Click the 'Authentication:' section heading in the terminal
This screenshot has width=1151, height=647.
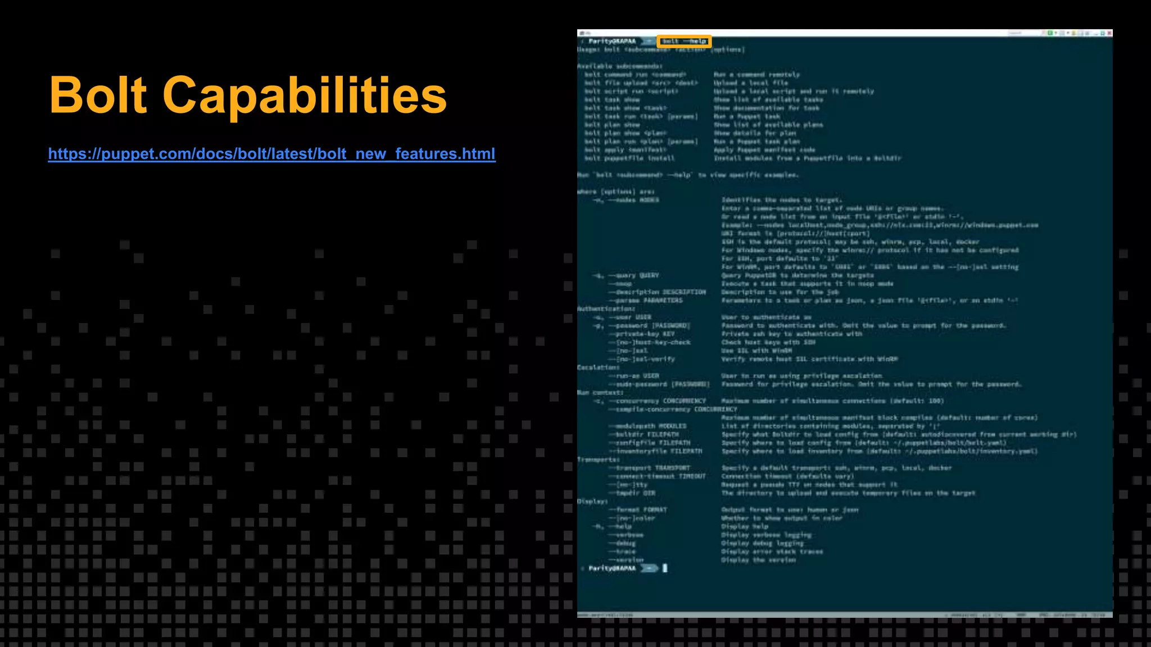pyautogui.click(x=606, y=309)
